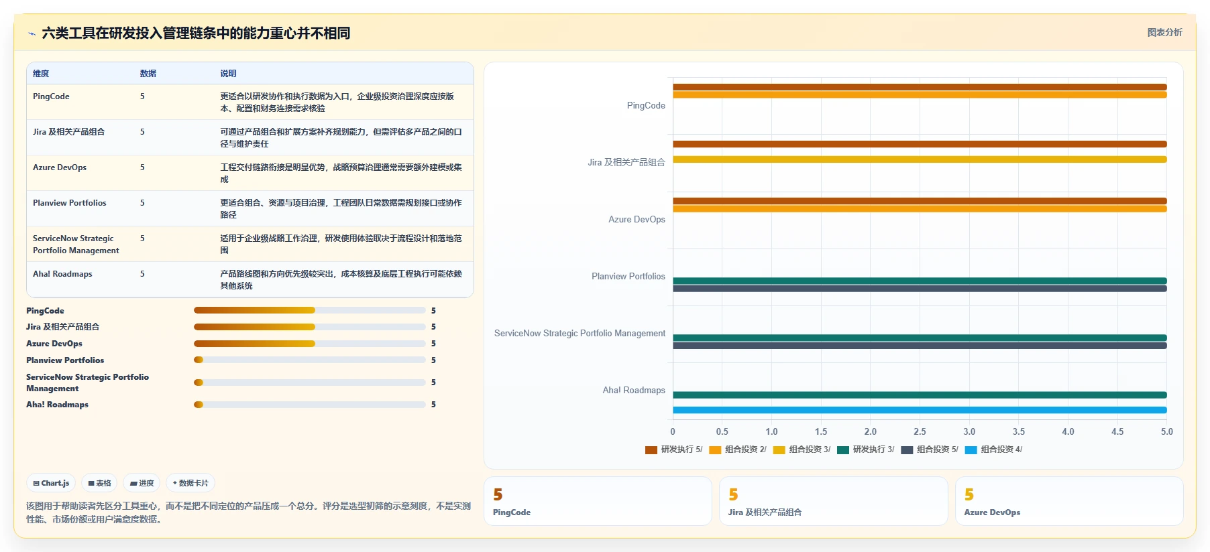Click the Azure DevOps progress bar
This screenshot has height=552, width=1210.
310,344
